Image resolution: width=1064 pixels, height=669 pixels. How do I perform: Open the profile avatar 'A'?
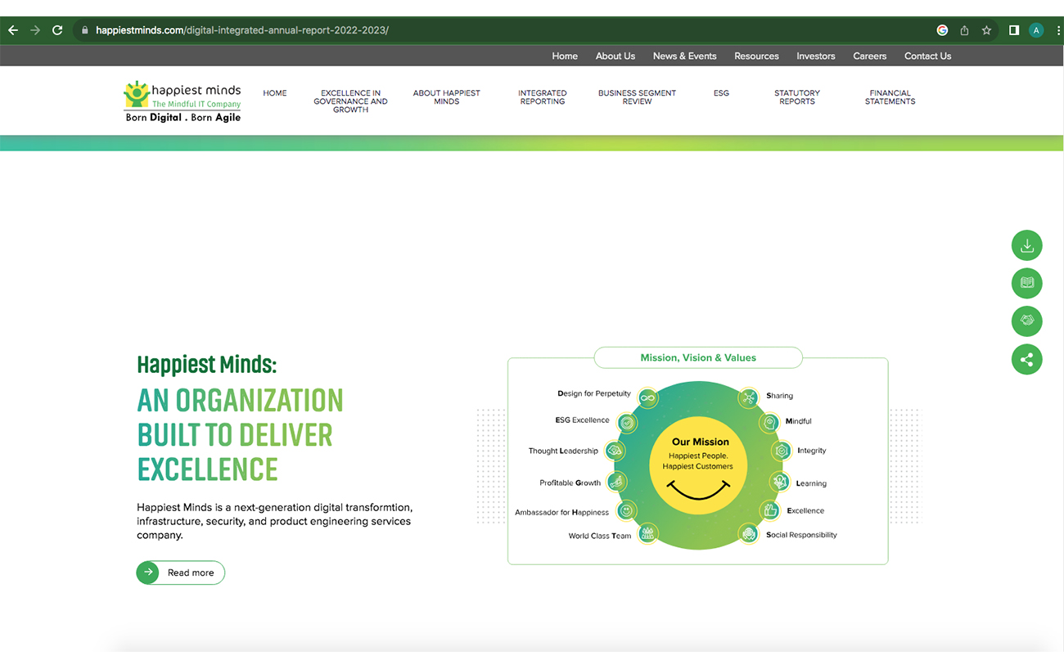pyautogui.click(x=1036, y=30)
